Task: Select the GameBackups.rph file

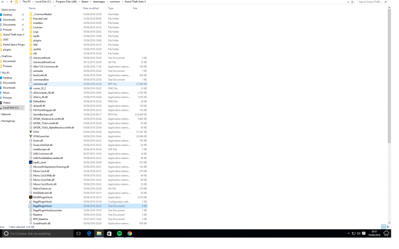Action: tap(43, 114)
